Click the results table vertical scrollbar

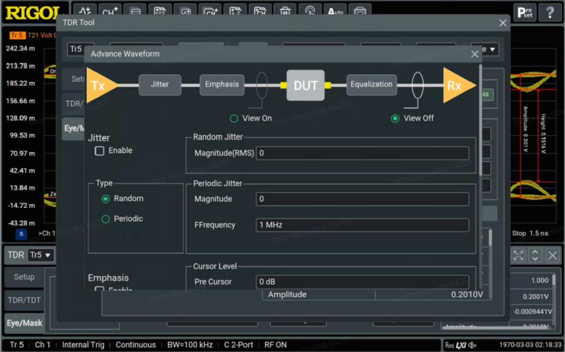pos(554,280)
